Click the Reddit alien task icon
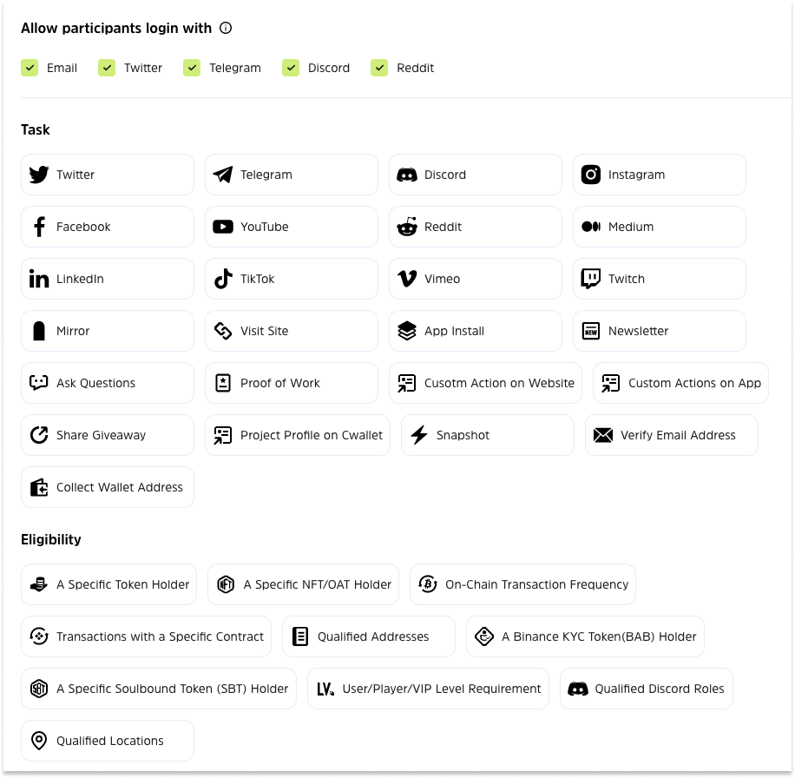 (x=407, y=227)
